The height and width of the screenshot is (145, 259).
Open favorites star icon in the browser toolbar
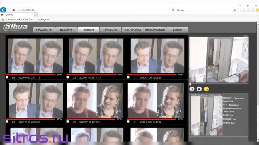pyautogui.click(x=248, y=10)
